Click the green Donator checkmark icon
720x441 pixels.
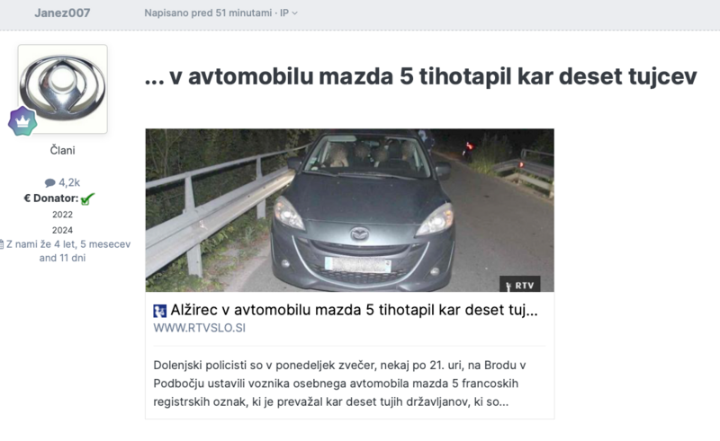tap(87, 198)
